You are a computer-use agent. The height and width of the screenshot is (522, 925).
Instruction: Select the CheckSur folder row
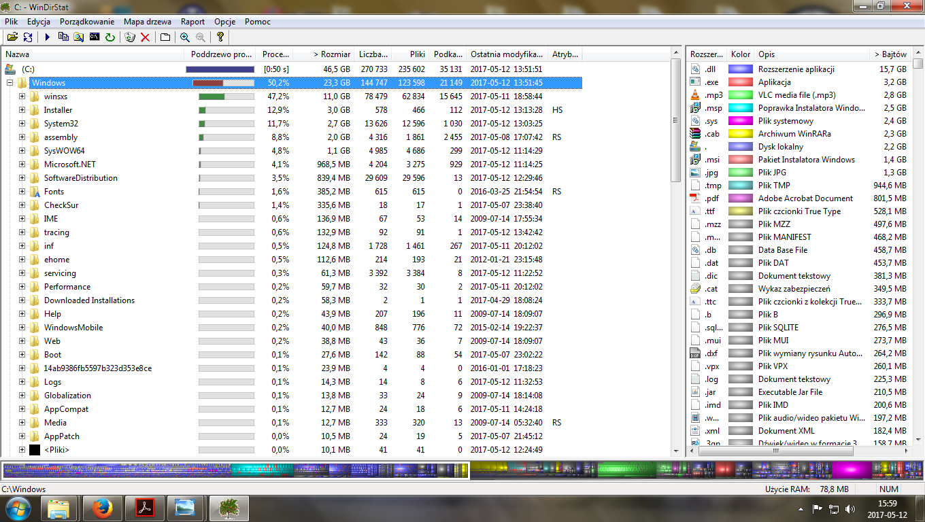click(292, 205)
